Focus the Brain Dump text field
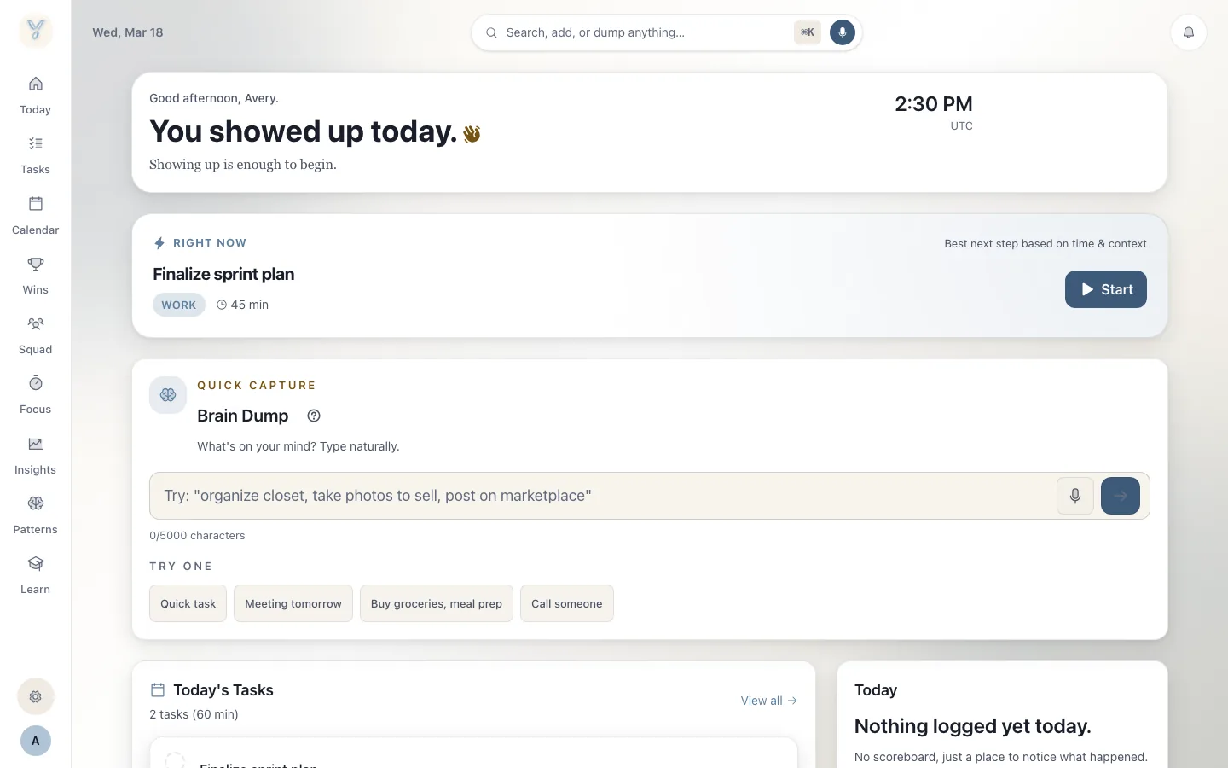Image resolution: width=1228 pixels, height=768 pixels. (601, 496)
